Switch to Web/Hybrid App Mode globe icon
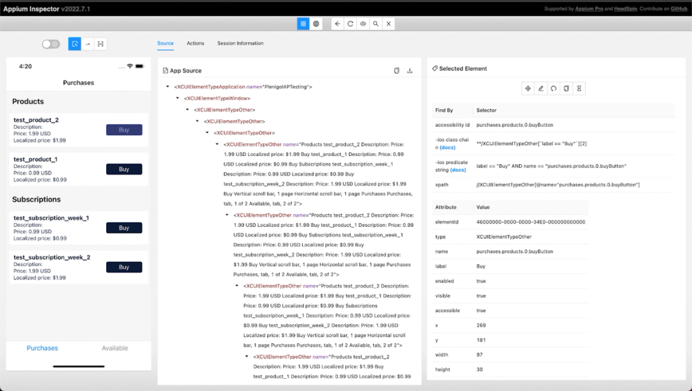 [316, 24]
